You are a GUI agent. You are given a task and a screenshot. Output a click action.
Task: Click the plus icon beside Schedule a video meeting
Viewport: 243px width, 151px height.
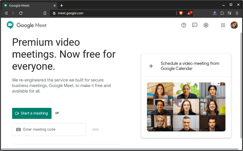[151, 66]
